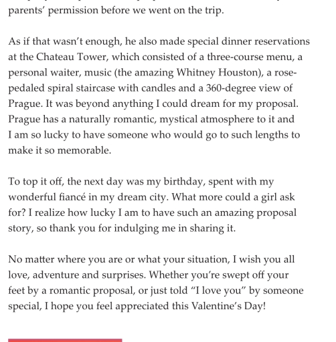Click the red button at page bottom

(x=65, y=341)
